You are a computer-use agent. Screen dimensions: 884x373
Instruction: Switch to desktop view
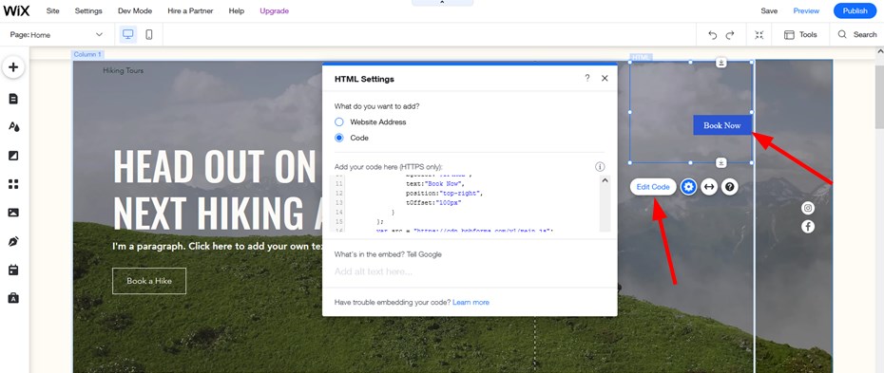click(x=128, y=34)
